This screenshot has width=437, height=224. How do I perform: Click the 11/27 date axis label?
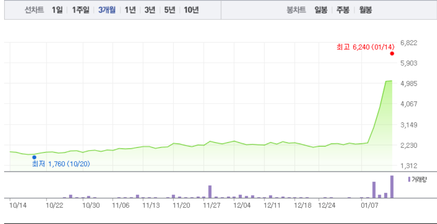pyautogui.click(x=212, y=205)
